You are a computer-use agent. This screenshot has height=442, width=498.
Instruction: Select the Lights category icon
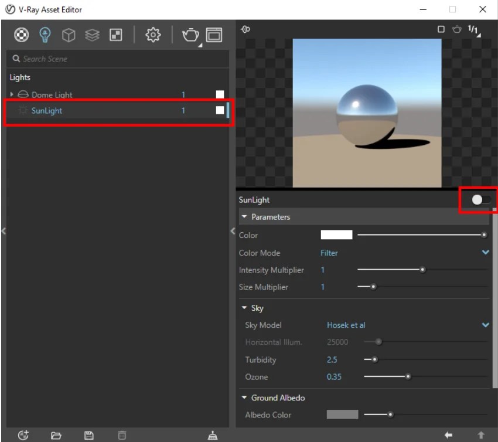45,35
